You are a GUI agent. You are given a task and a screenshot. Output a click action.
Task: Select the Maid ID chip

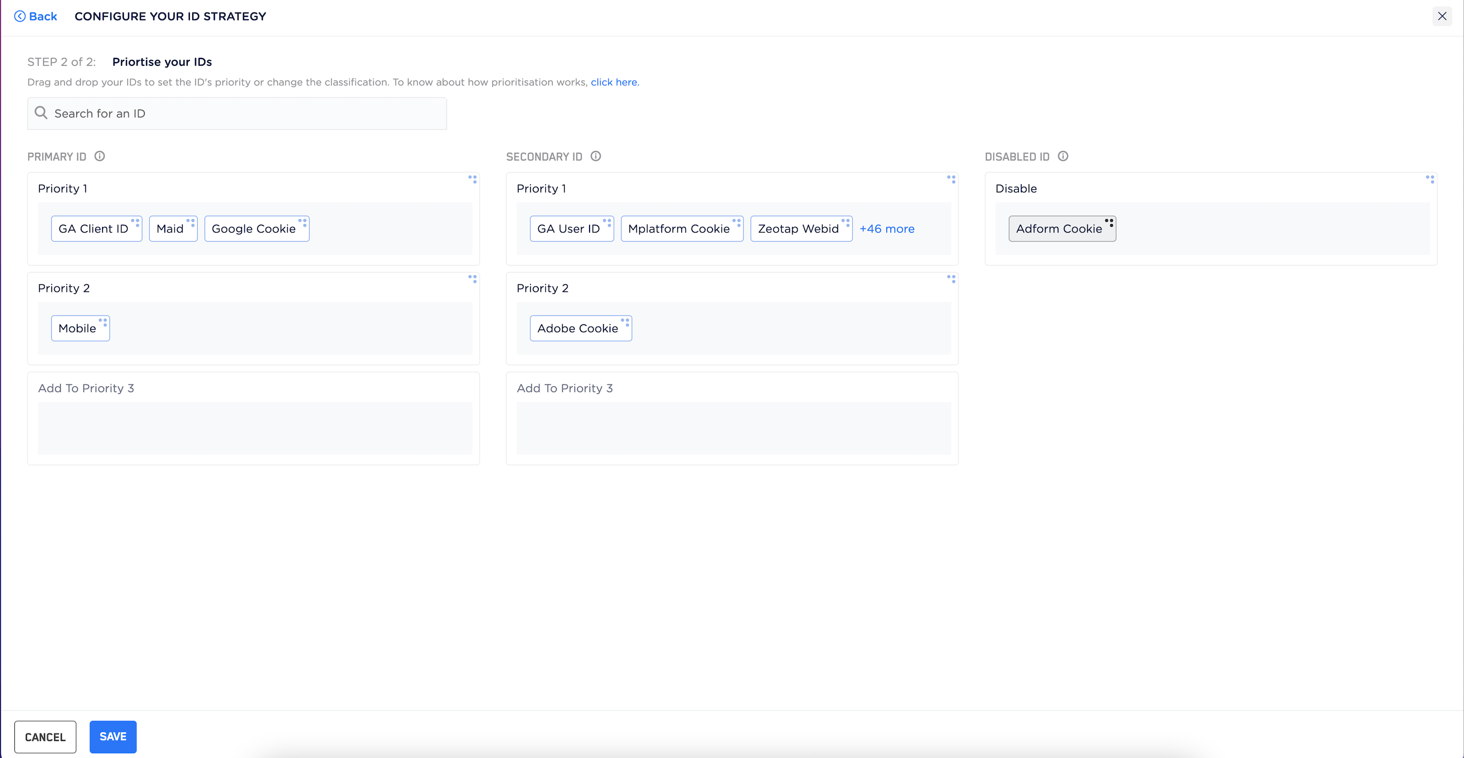pos(170,229)
